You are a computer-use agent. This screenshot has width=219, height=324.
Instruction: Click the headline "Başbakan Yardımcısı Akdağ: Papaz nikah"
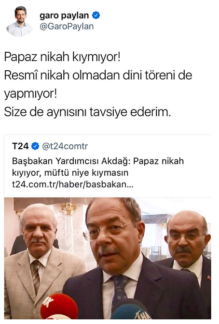tap(98, 161)
